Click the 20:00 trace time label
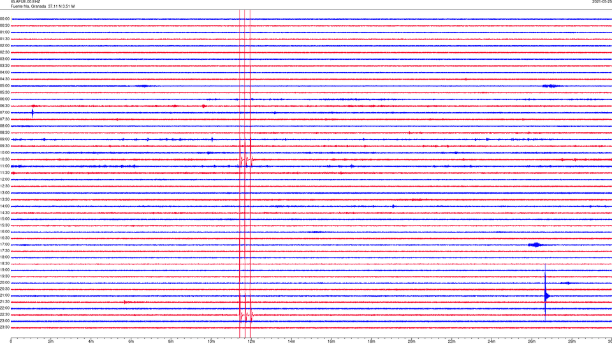The width and height of the screenshot is (612, 344). point(4,283)
